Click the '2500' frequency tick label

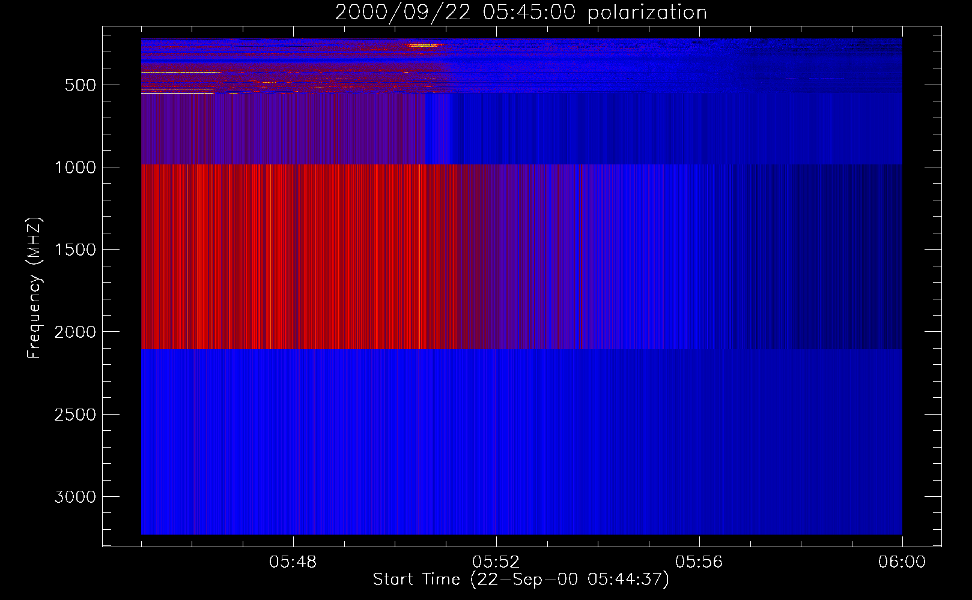(x=75, y=415)
